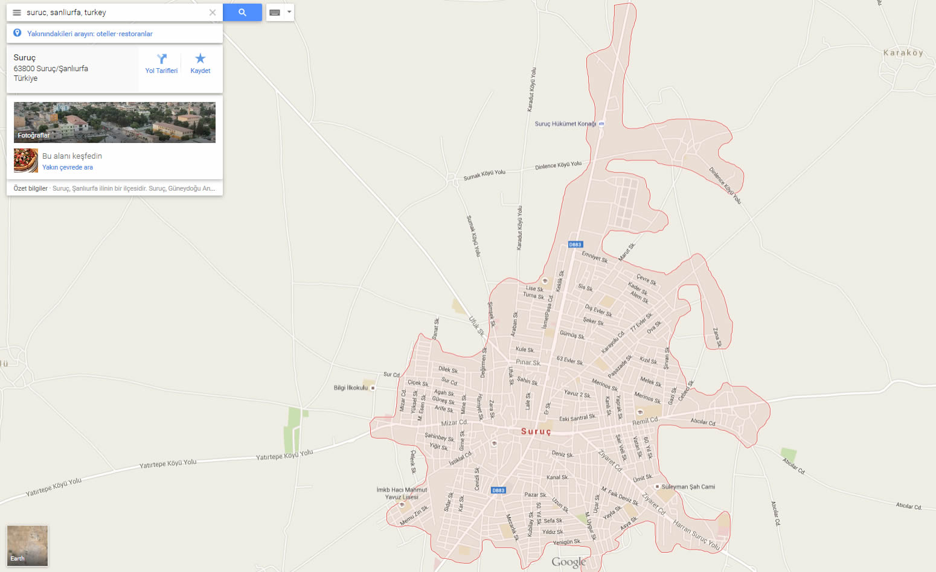Clear the search query with the X
This screenshot has width=936, height=572.
tap(213, 12)
